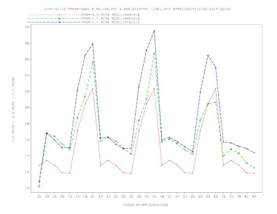The image size is (277, 214).
Task: Click the y-axis tick label 30
Action: point(27,27)
